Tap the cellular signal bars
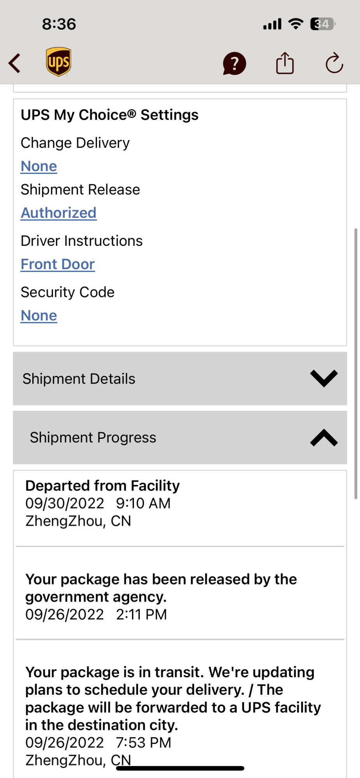 coord(272,25)
